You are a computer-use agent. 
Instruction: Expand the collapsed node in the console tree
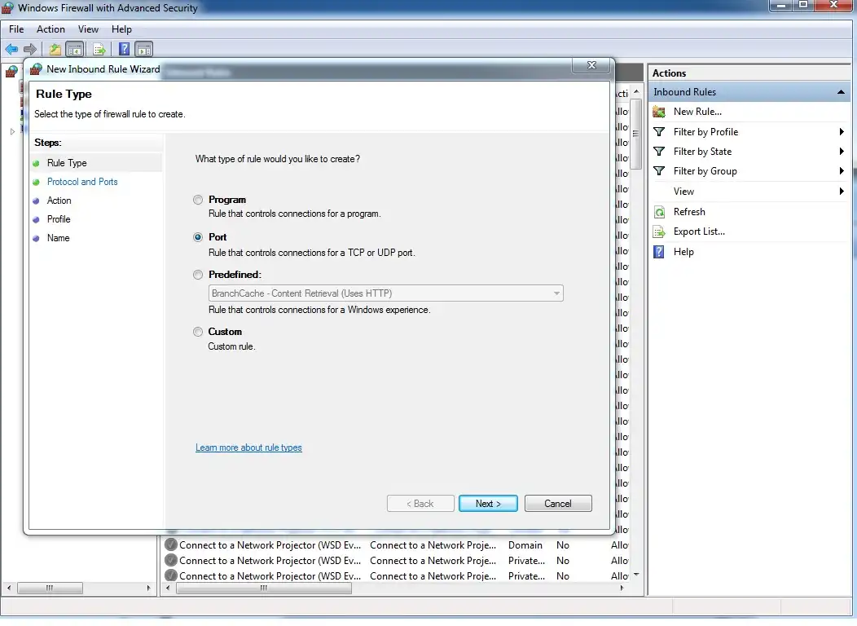(x=12, y=131)
